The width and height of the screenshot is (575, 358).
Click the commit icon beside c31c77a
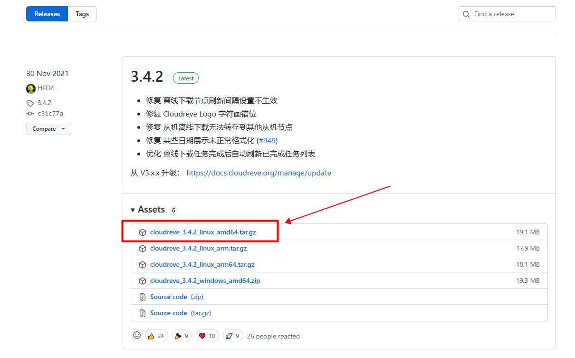[x=30, y=114]
